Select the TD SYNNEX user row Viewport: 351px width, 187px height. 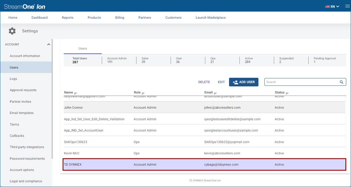pos(204,164)
